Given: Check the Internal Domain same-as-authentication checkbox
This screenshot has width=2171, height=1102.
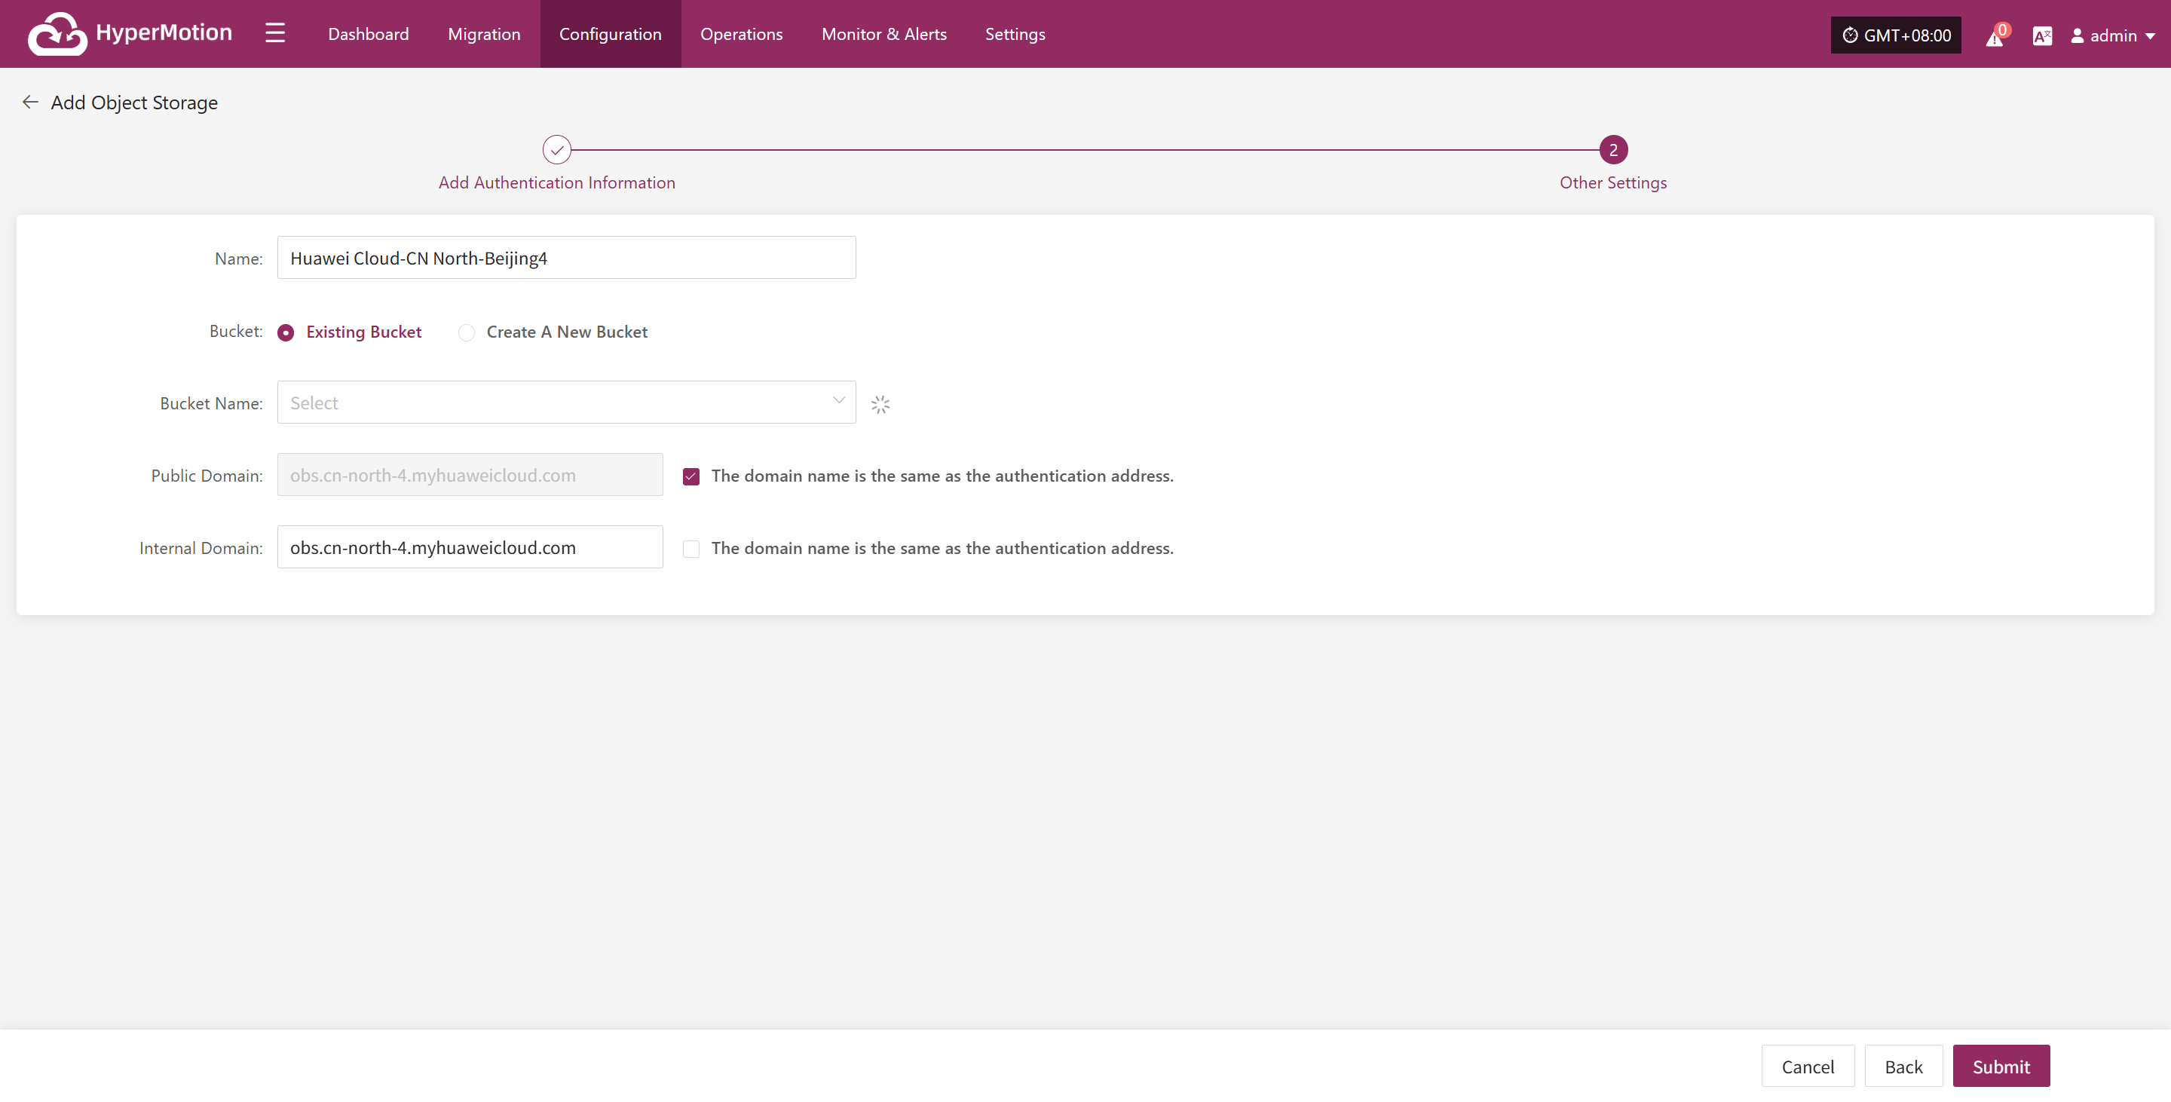Looking at the screenshot, I should point(691,549).
